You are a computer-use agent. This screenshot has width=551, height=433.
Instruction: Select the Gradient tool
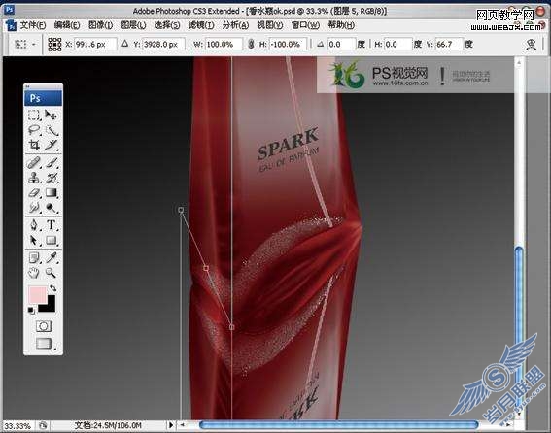tap(51, 193)
